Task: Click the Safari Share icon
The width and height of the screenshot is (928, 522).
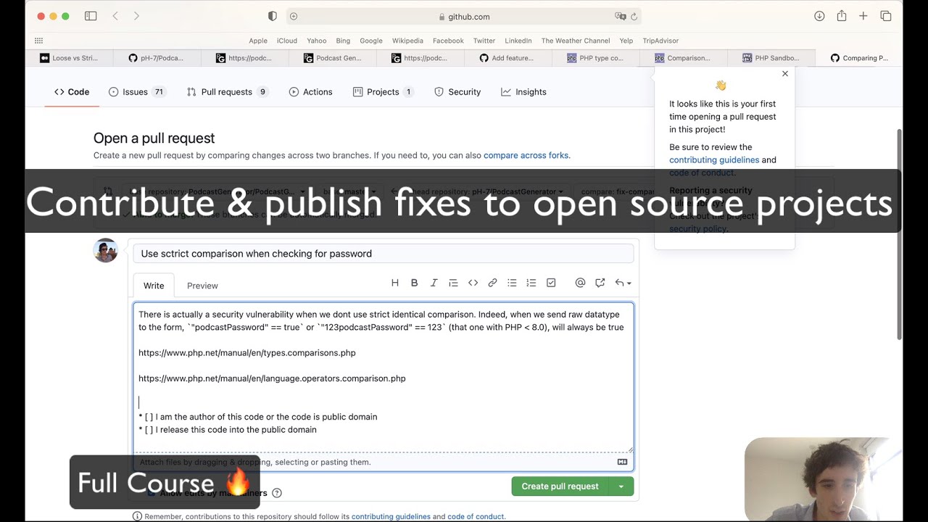Action: tap(842, 16)
